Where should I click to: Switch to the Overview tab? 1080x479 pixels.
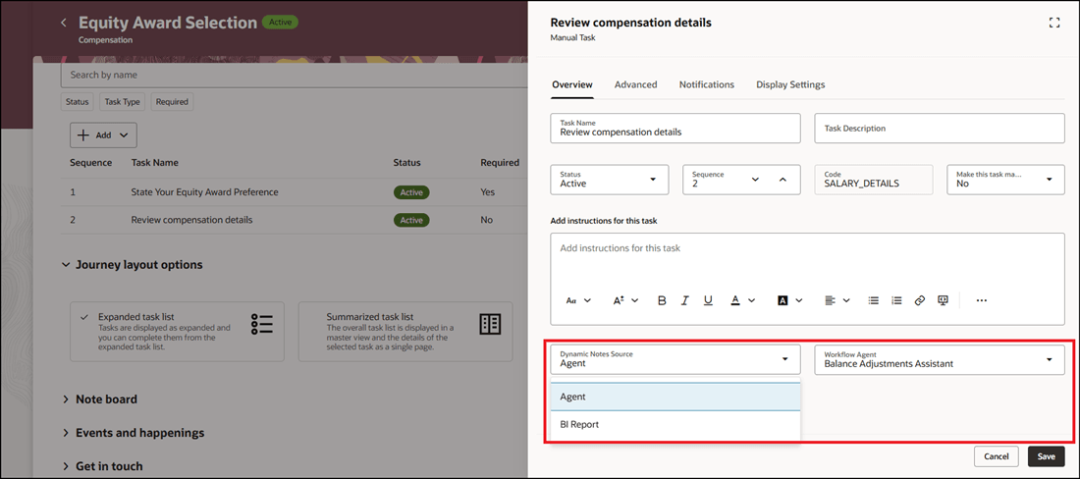pyautogui.click(x=571, y=84)
